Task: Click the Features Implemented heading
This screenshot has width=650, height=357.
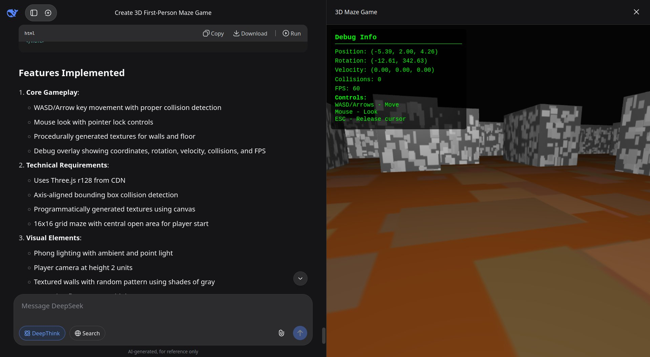Action: (x=71, y=73)
